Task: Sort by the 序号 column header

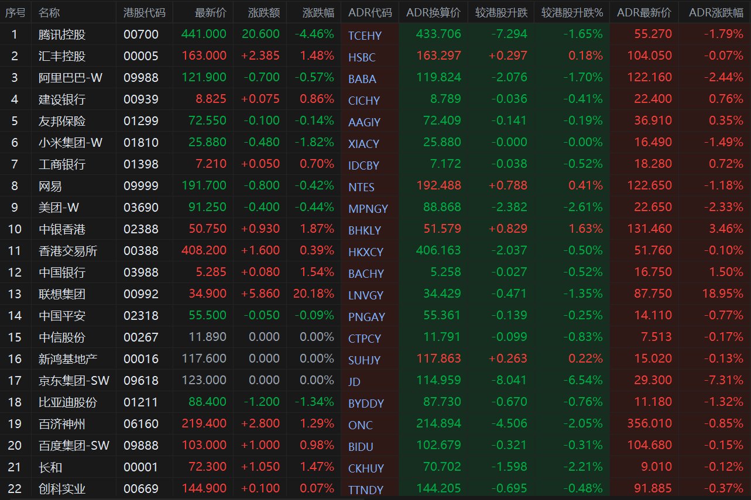Action: pos(15,12)
